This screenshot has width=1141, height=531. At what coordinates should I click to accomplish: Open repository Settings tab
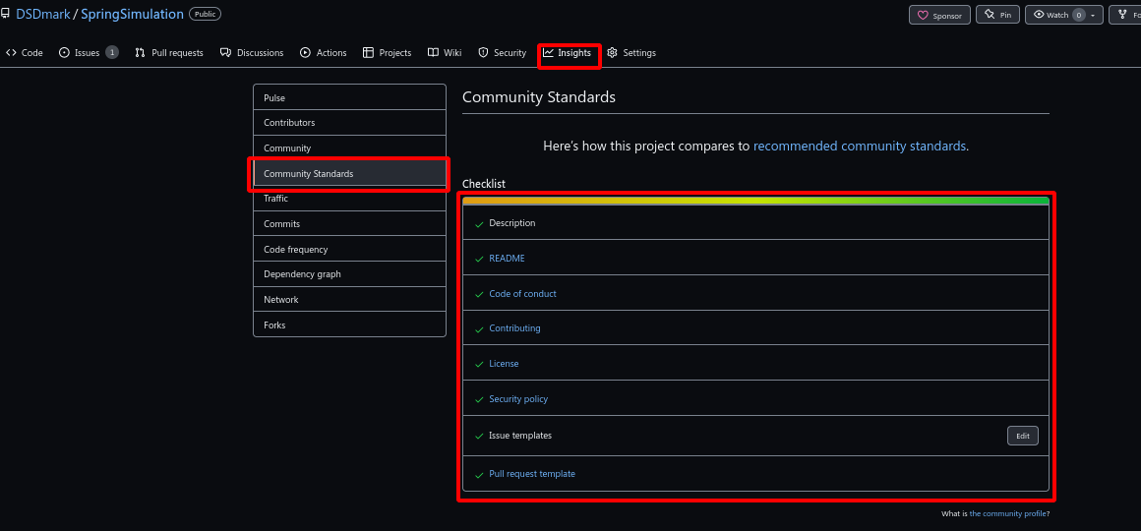point(631,52)
